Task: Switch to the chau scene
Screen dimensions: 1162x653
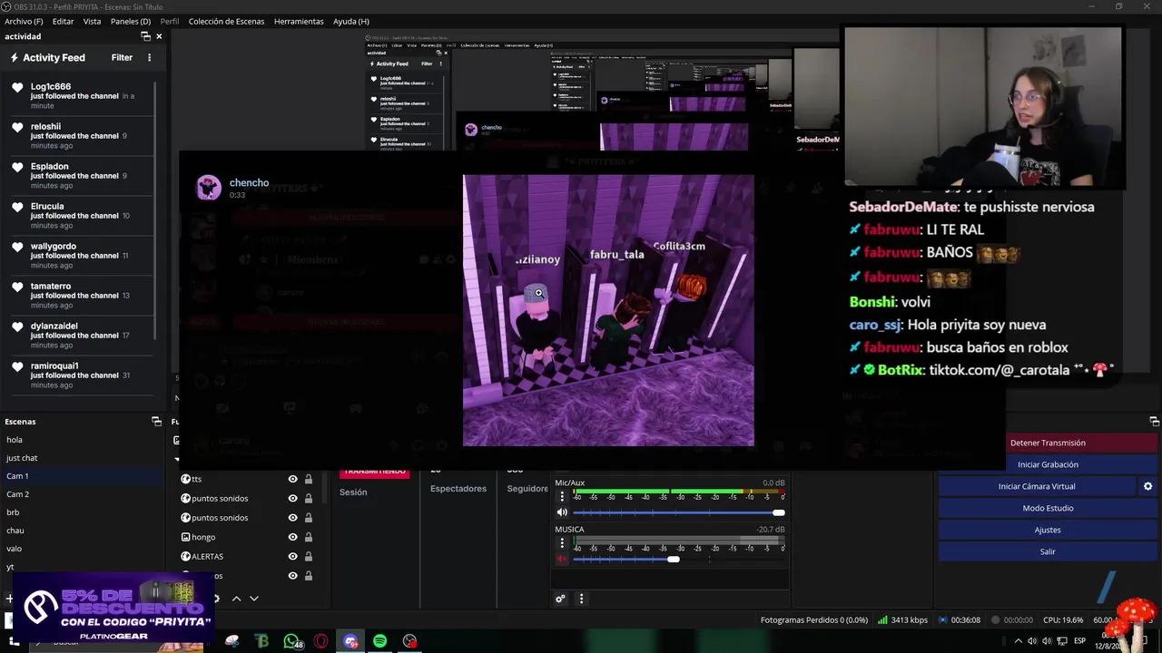Action: coord(82,531)
